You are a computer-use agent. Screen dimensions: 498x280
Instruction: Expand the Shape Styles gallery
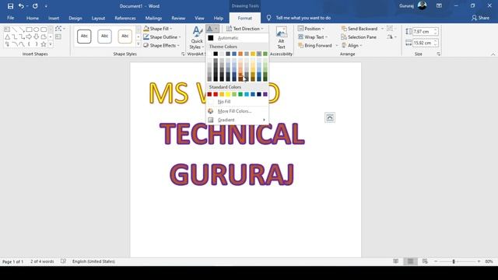[139, 44]
